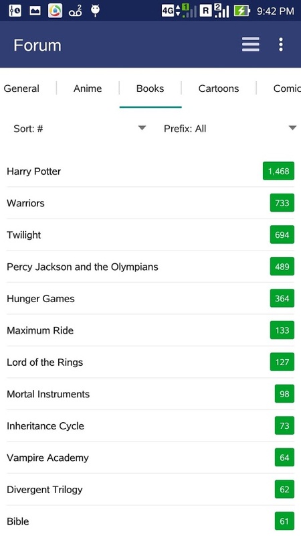Open the Harry Potter forum
This screenshot has height=536, width=301.
pos(150,171)
